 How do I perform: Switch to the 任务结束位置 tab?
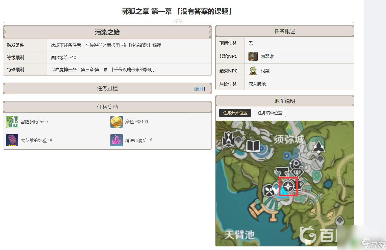click(x=270, y=113)
